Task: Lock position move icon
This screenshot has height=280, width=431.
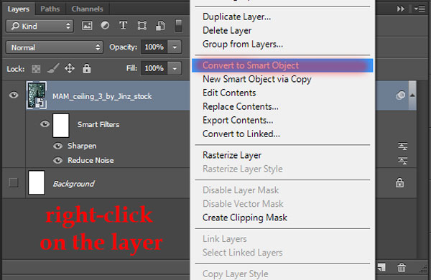Action: pos(70,68)
